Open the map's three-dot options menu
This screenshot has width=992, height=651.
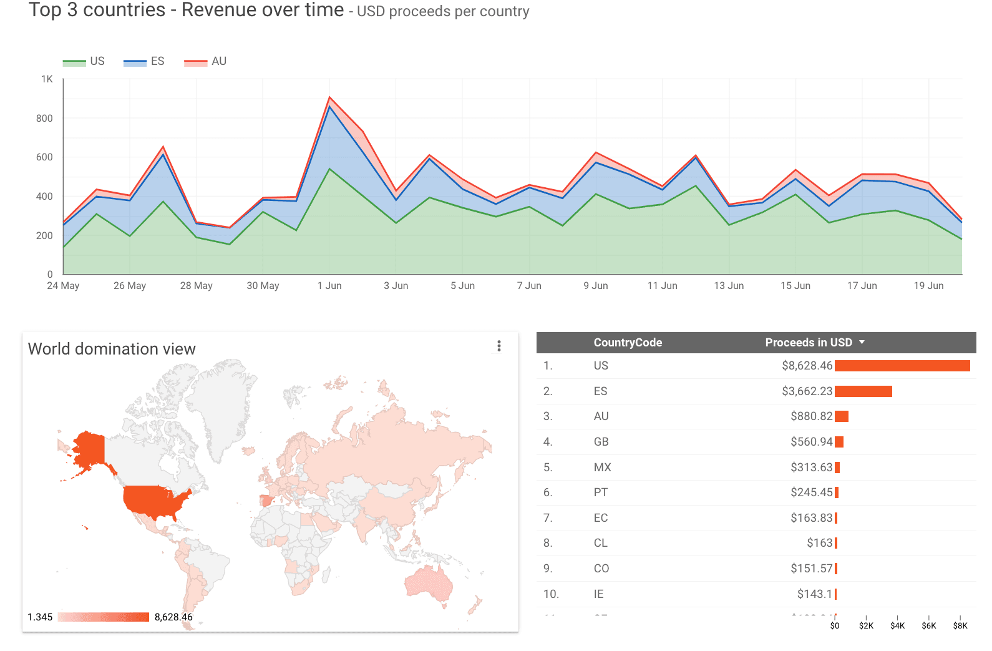pyautogui.click(x=498, y=346)
